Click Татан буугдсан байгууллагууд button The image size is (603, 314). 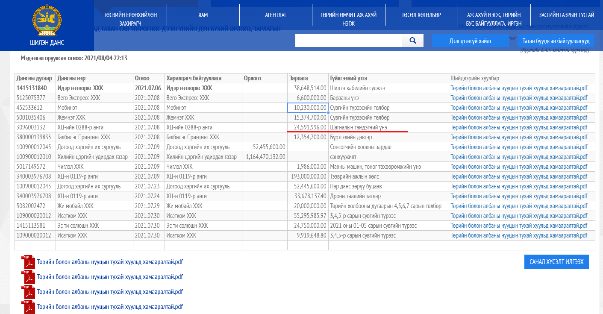click(x=556, y=41)
